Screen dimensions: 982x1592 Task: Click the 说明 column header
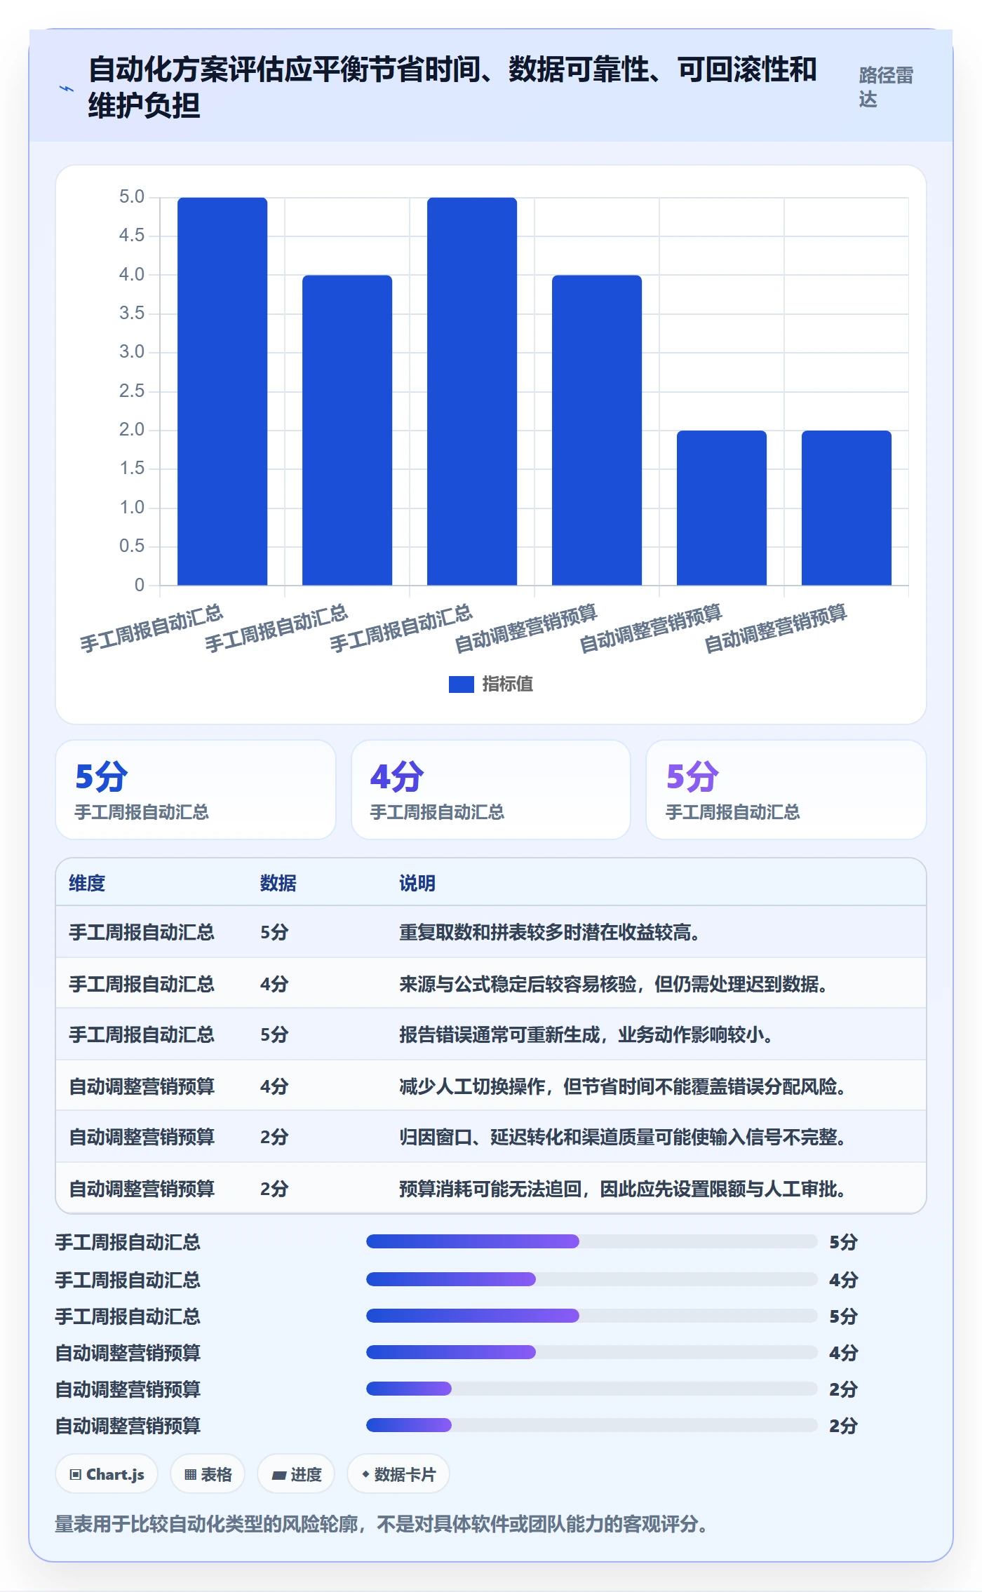(417, 883)
